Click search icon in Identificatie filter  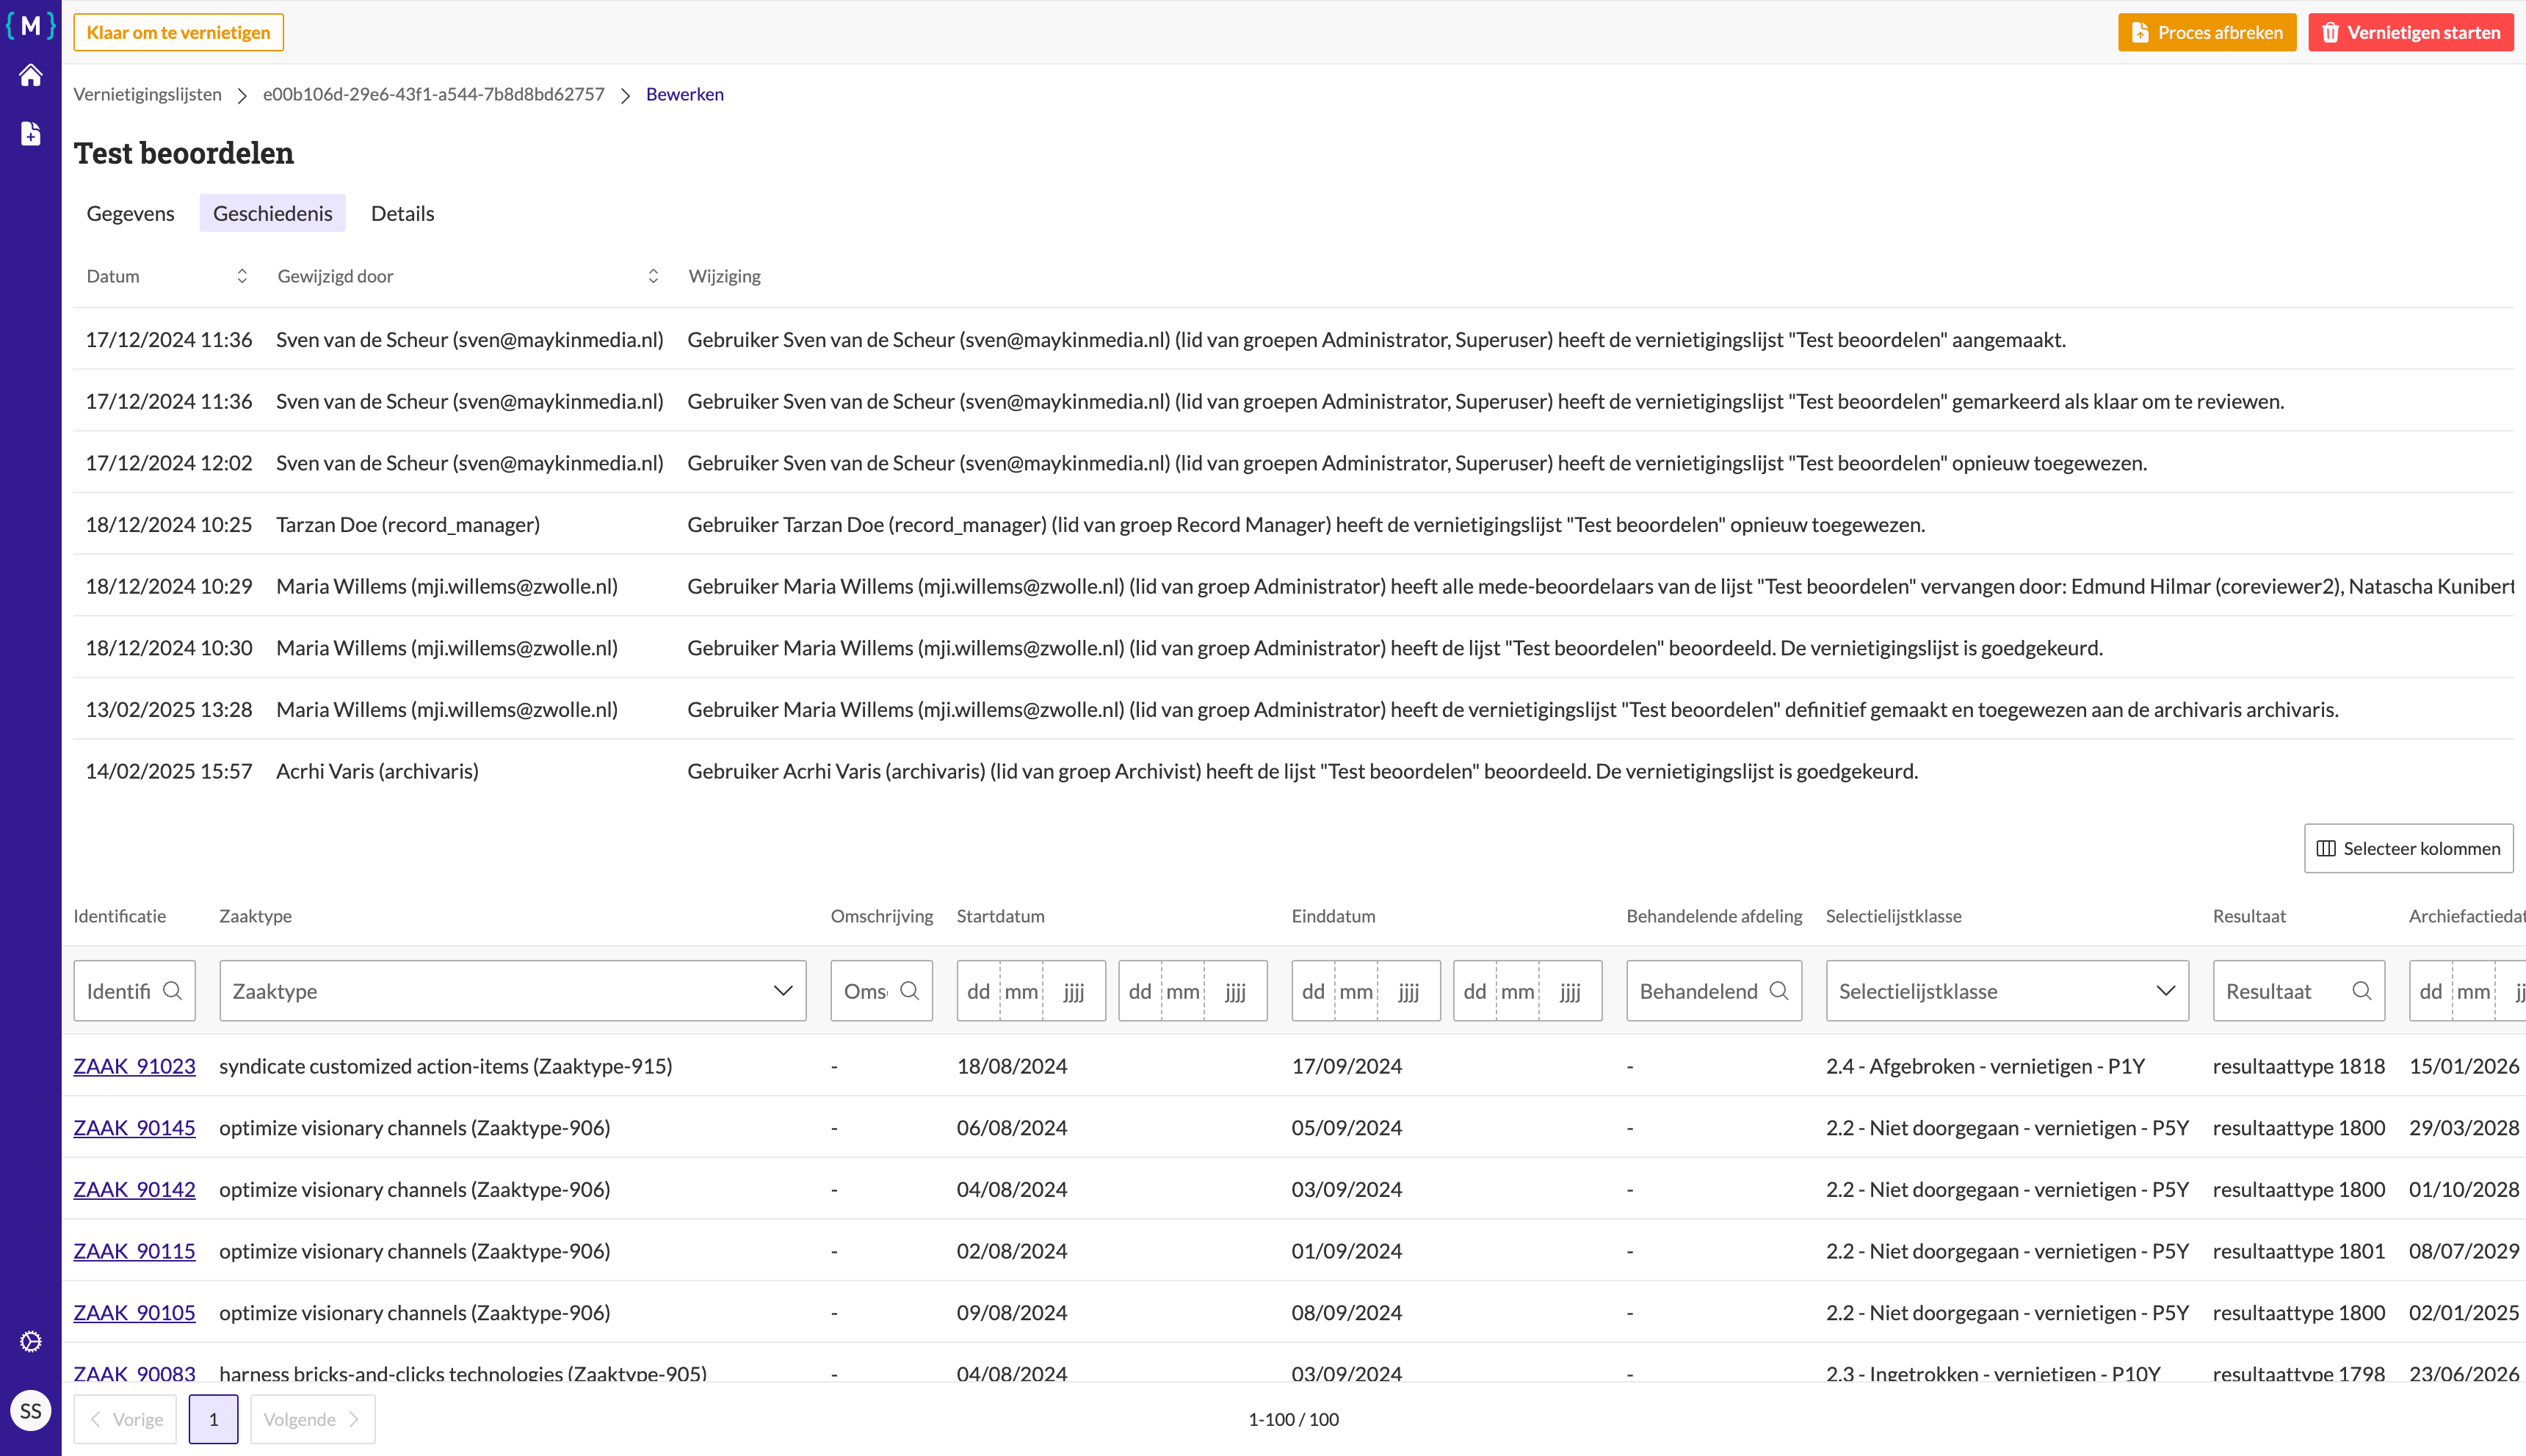[172, 990]
